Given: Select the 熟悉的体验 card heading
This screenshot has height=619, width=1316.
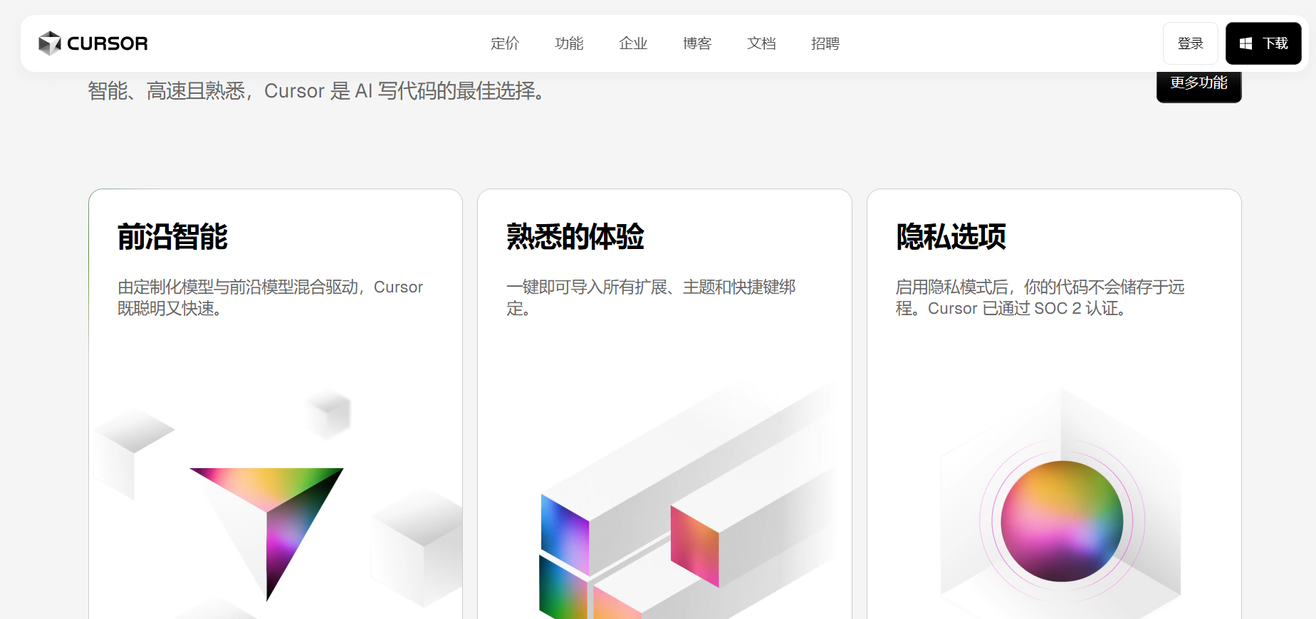Looking at the screenshot, I should [575, 236].
